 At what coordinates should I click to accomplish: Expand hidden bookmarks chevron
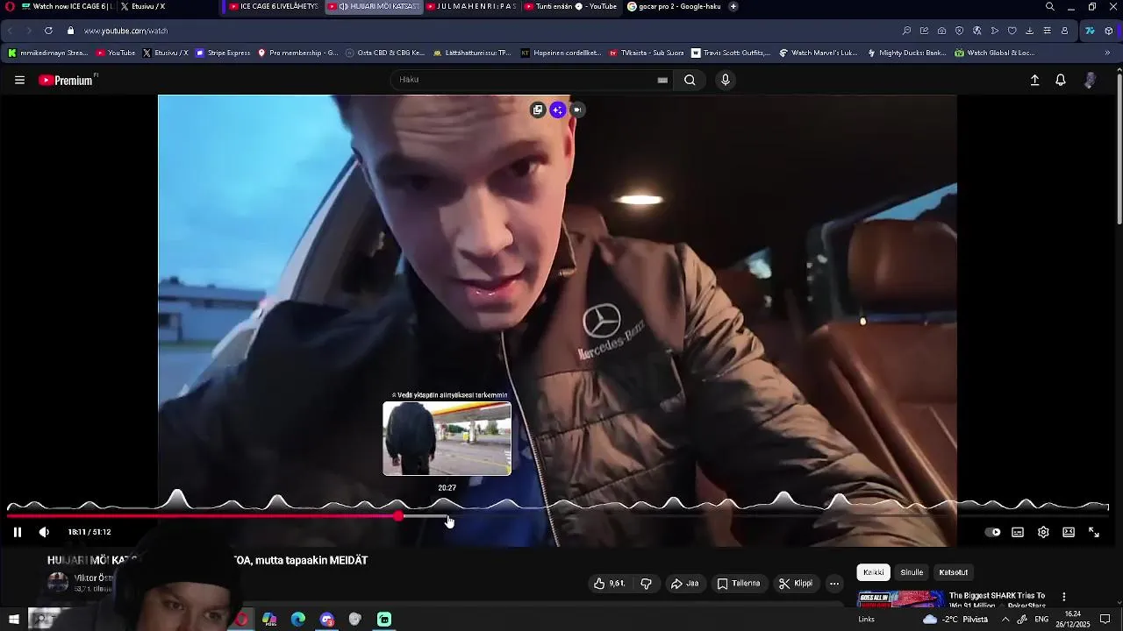1107,53
